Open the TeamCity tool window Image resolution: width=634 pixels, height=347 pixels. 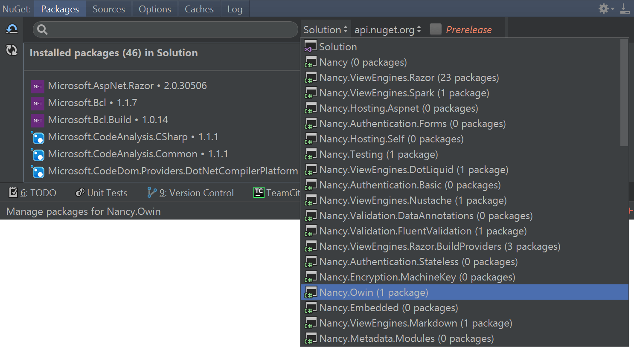[x=277, y=193]
